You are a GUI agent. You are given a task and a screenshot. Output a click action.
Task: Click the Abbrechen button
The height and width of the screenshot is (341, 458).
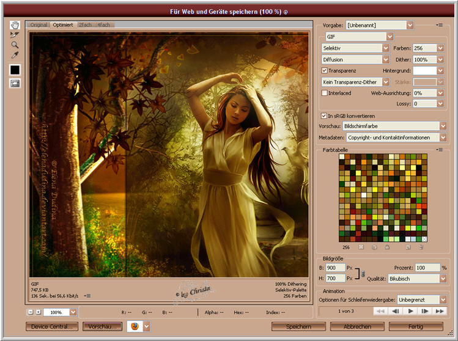click(x=357, y=326)
